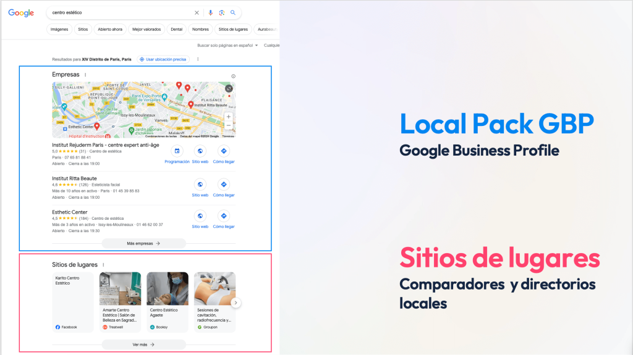Open three-dot menu beside Empresas heading

click(x=85, y=75)
